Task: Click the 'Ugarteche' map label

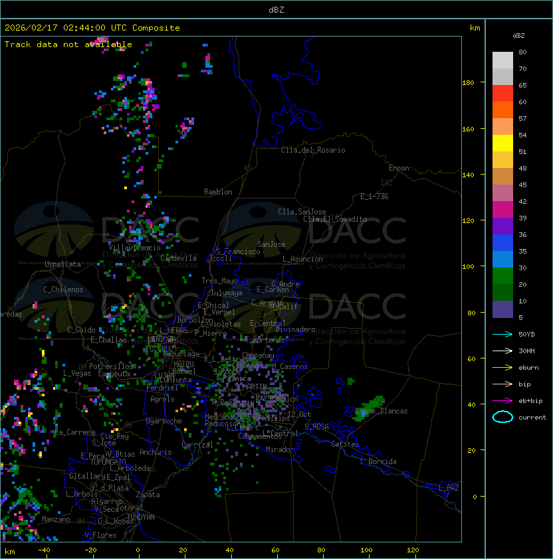Action: point(164,421)
